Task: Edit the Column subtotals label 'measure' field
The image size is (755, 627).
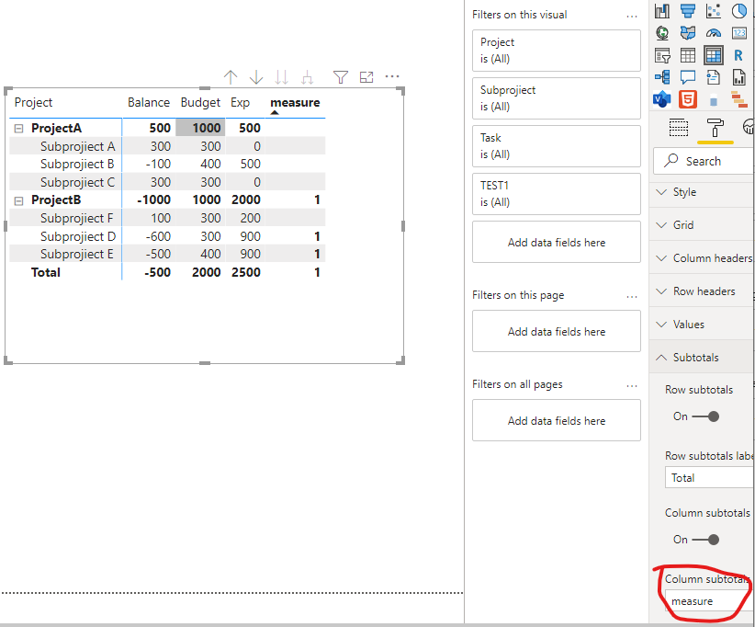Action: tap(709, 601)
